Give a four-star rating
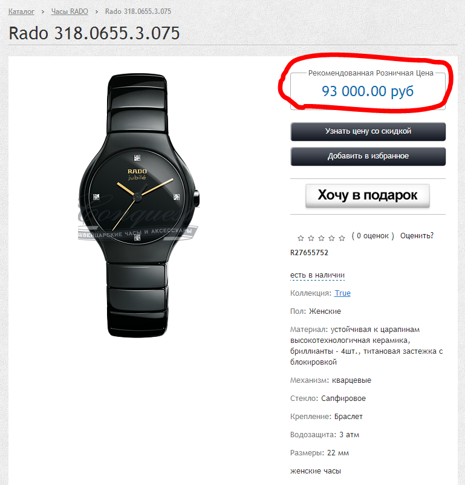Image resolution: width=465 pixels, height=485 pixels. (x=331, y=238)
